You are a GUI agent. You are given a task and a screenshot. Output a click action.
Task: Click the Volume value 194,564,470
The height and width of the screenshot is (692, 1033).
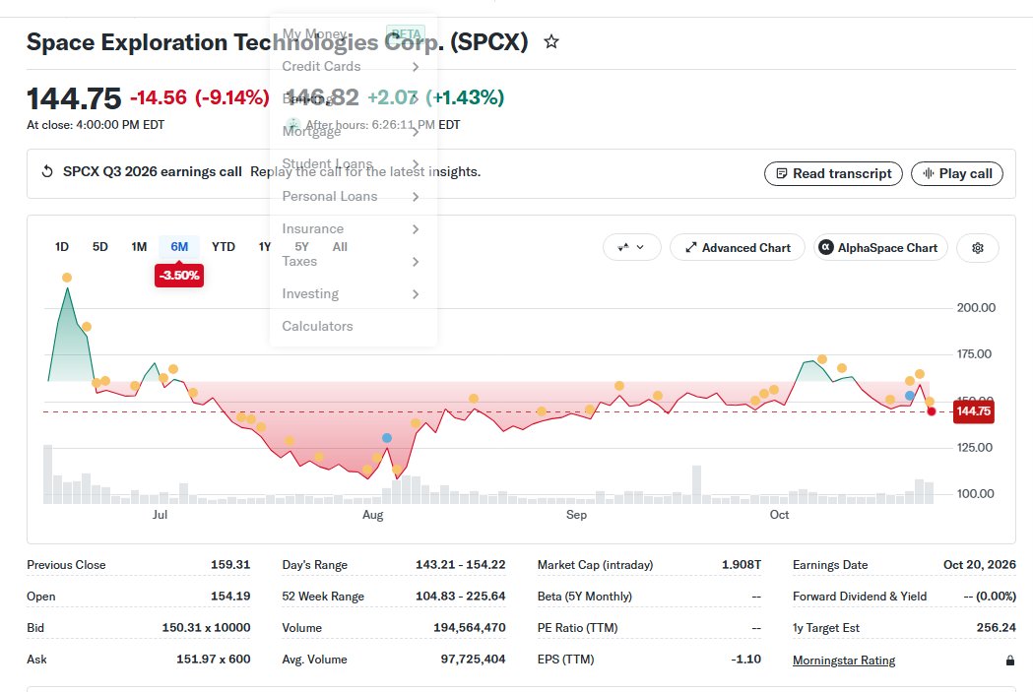469,627
